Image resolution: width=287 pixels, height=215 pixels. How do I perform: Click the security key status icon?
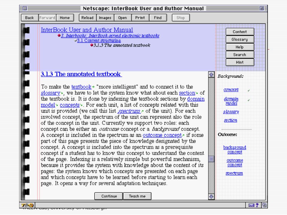click(x=27, y=205)
